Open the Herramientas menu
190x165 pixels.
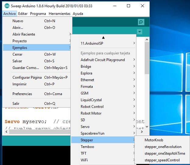pyautogui.click(x=59, y=14)
